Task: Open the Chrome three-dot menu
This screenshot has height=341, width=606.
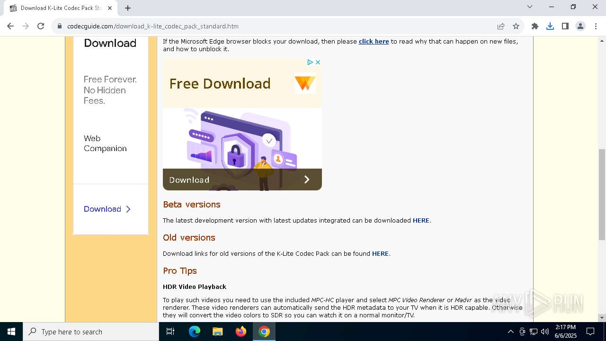Action: [x=596, y=26]
